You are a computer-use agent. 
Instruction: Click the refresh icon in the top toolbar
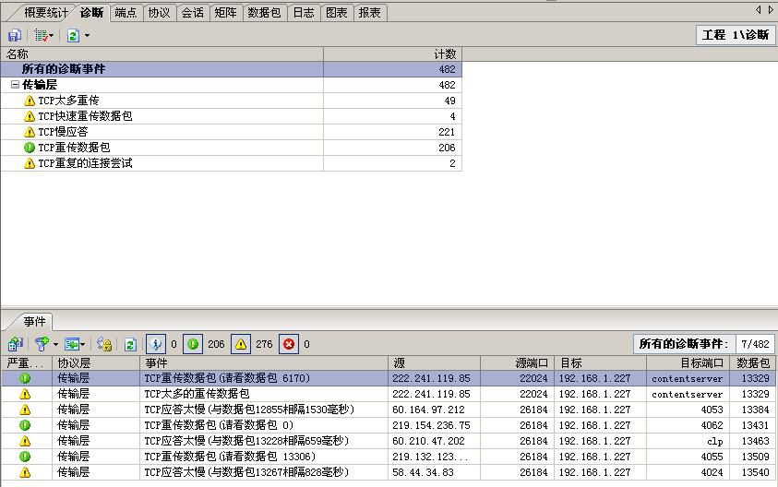click(x=72, y=35)
